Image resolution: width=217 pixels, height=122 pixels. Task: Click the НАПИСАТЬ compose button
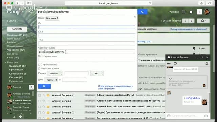tap(17, 29)
